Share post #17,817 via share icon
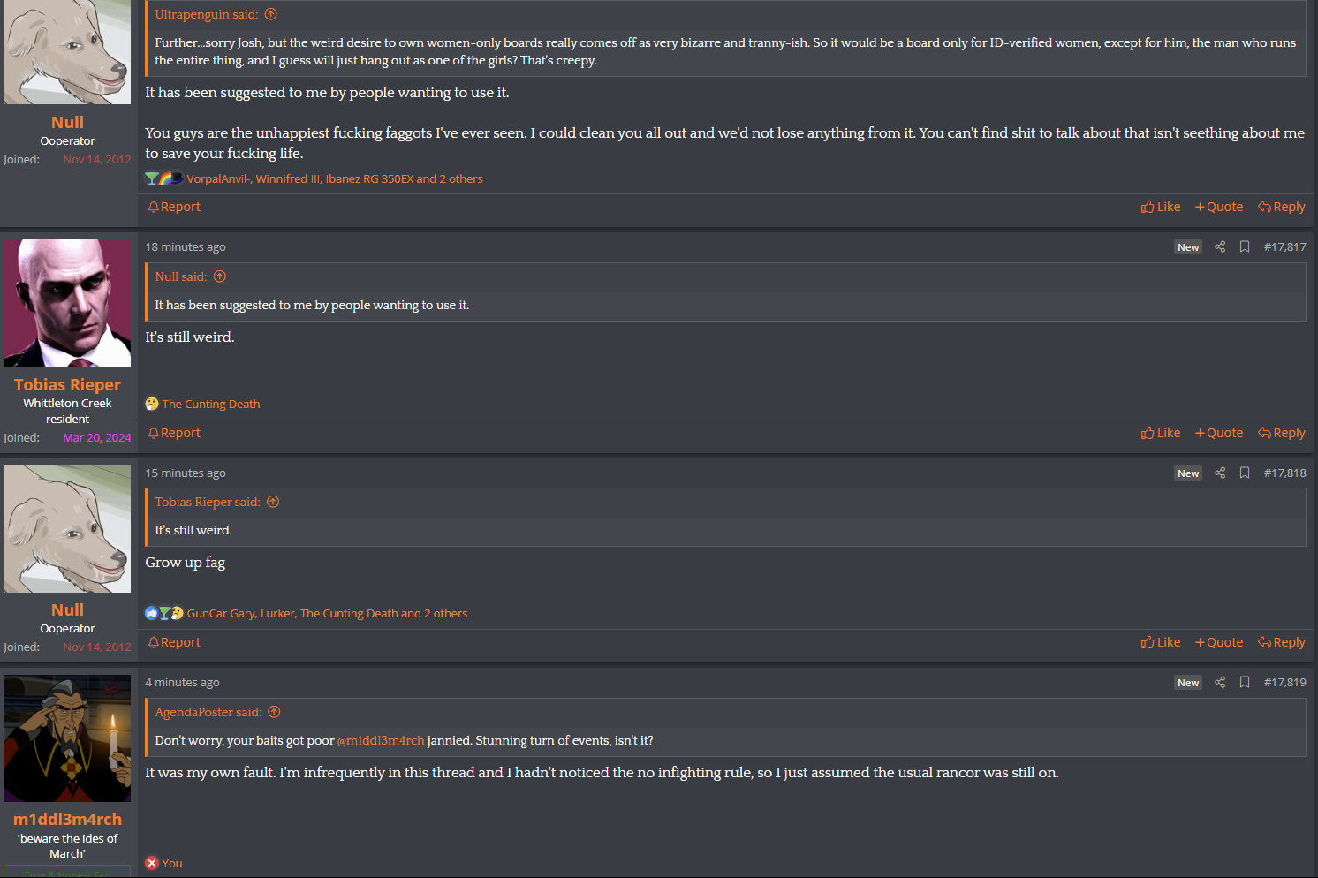 click(1220, 247)
